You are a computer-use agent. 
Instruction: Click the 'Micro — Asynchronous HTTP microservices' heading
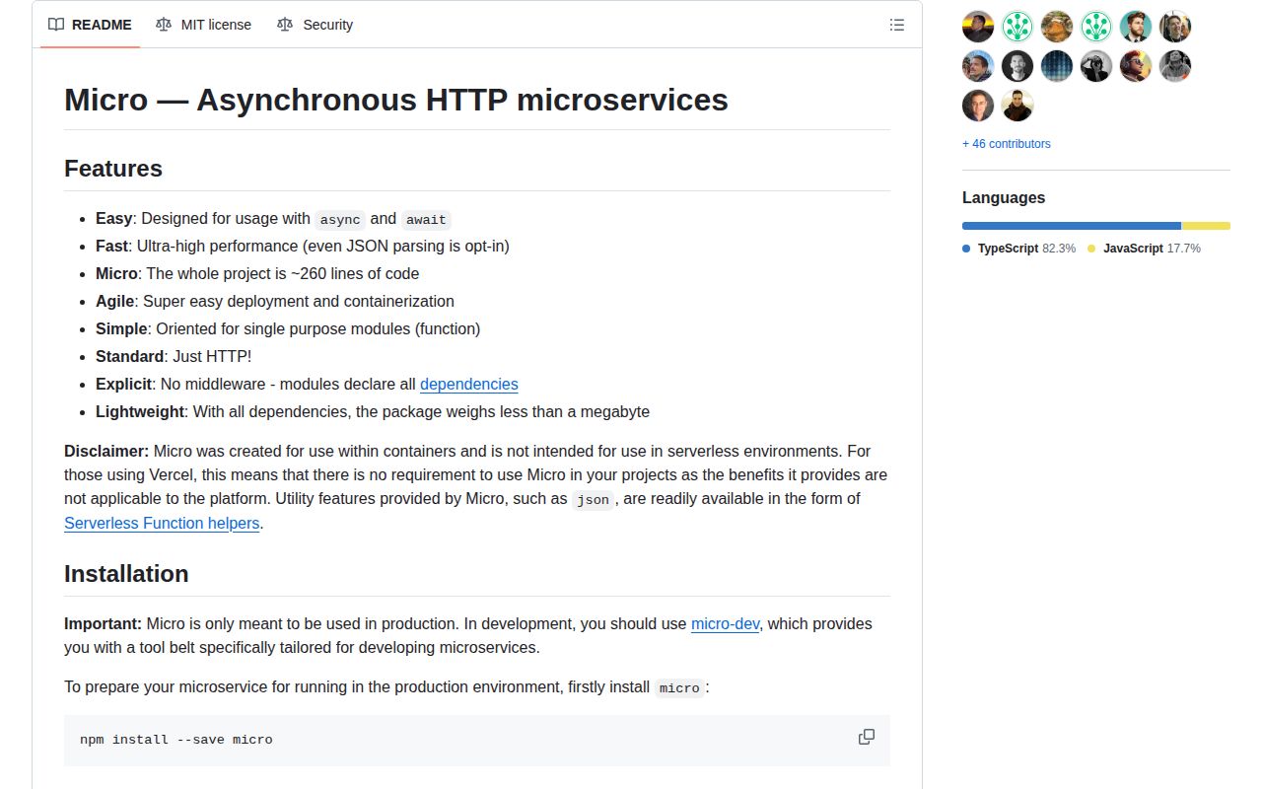(396, 100)
